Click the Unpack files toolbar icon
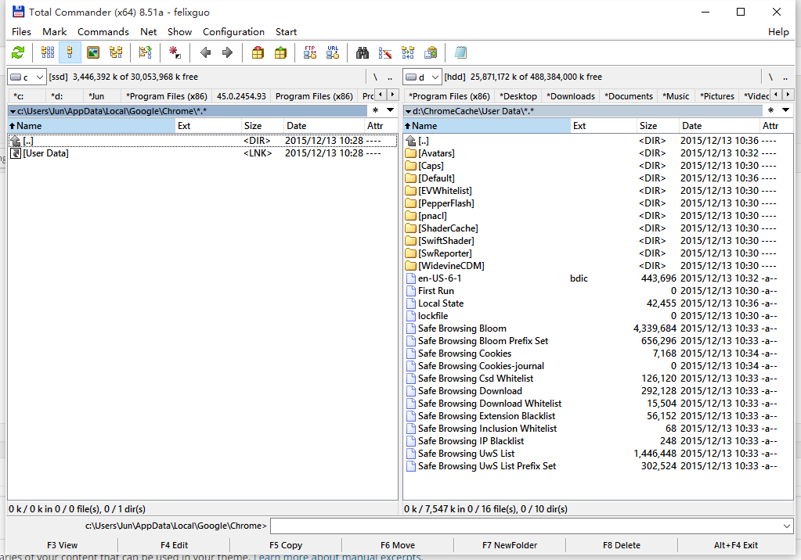The image size is (801, 560). pyautogui.click(x=281, y=52)
